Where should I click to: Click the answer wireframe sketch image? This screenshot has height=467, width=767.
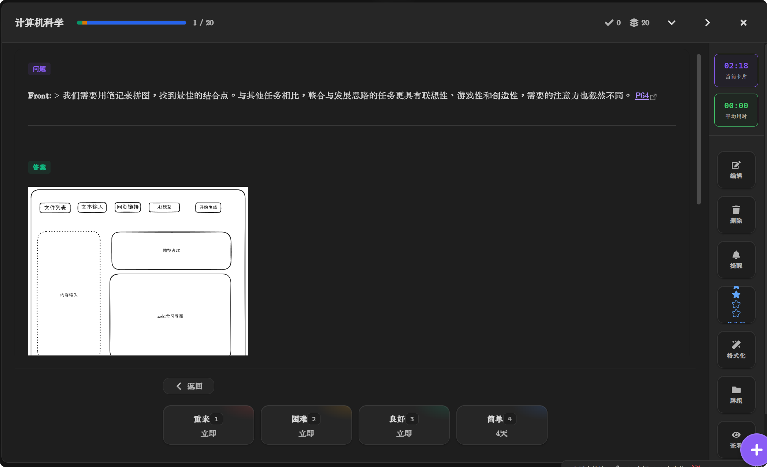click(x=138, y=271)
